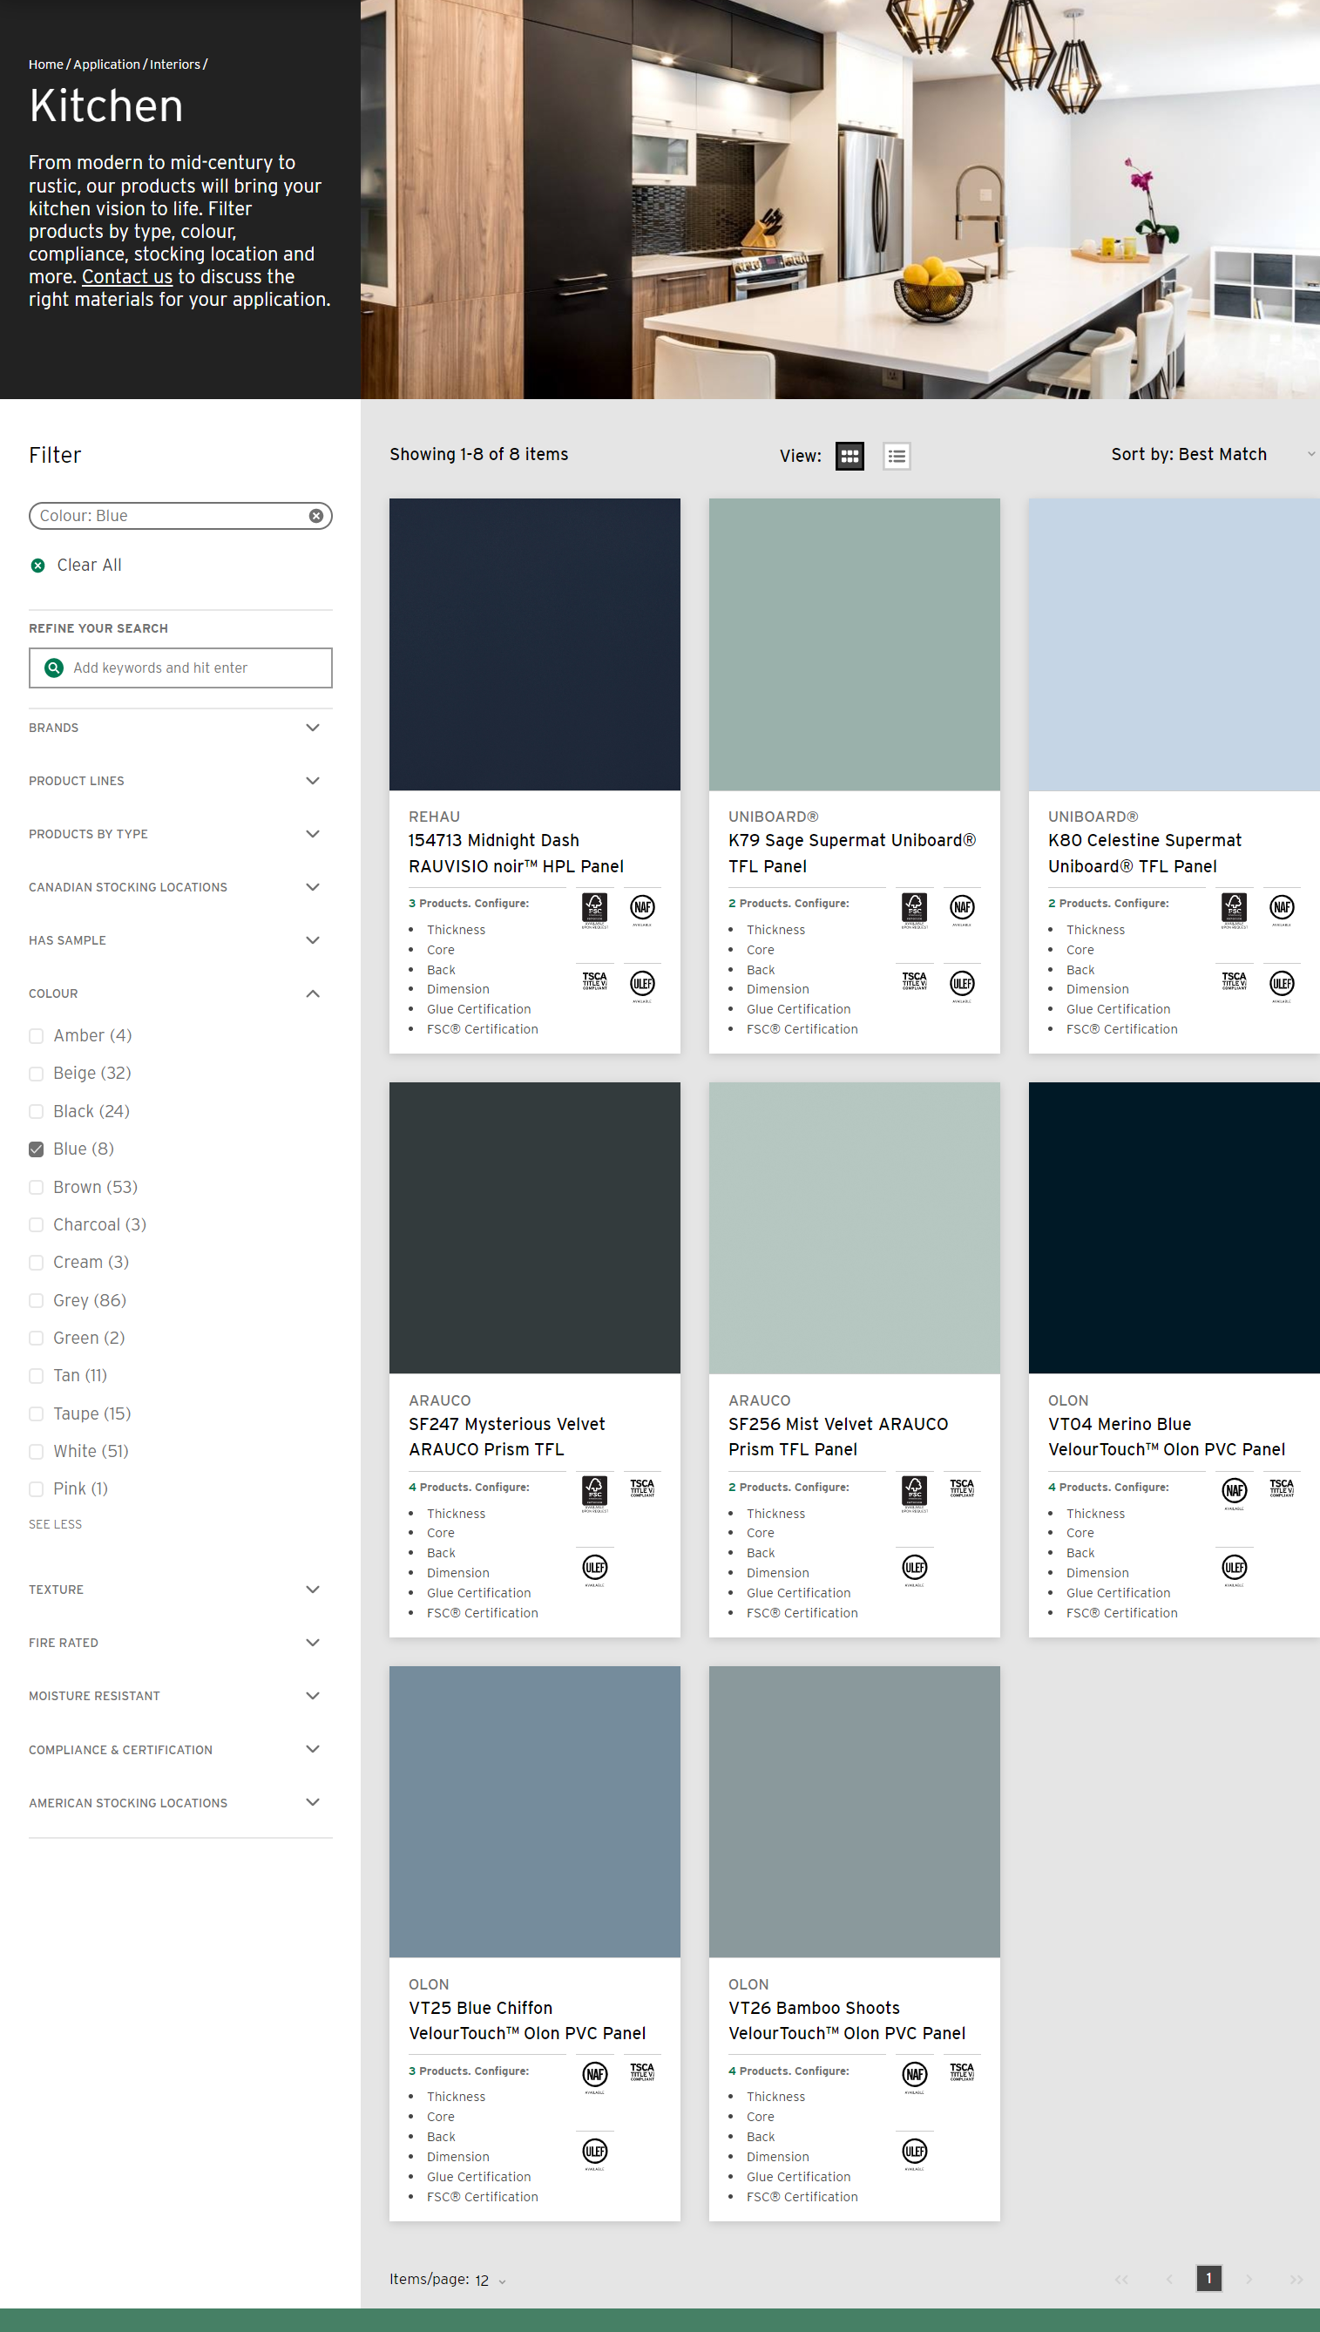The height and width of the screenshot is (2332, 1320).
Task: Click Clear All filters
Action: point(89,565)
